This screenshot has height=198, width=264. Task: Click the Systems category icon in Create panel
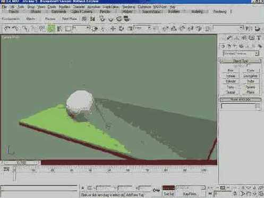(260, 46)
